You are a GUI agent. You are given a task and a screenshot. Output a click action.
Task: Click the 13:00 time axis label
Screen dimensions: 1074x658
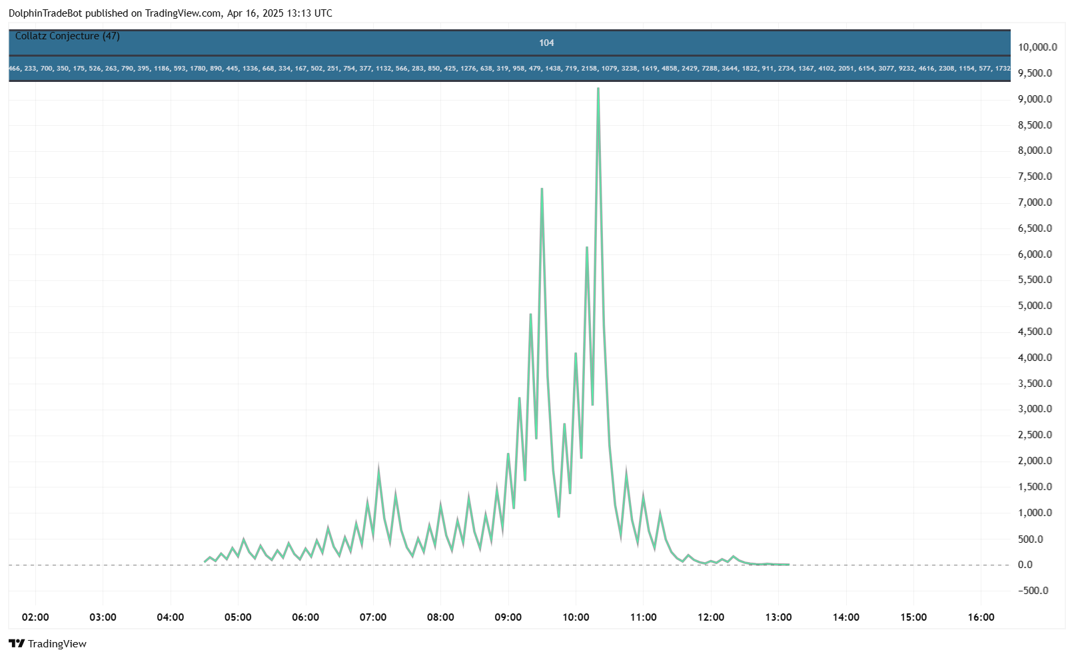[x=778, y=617]
